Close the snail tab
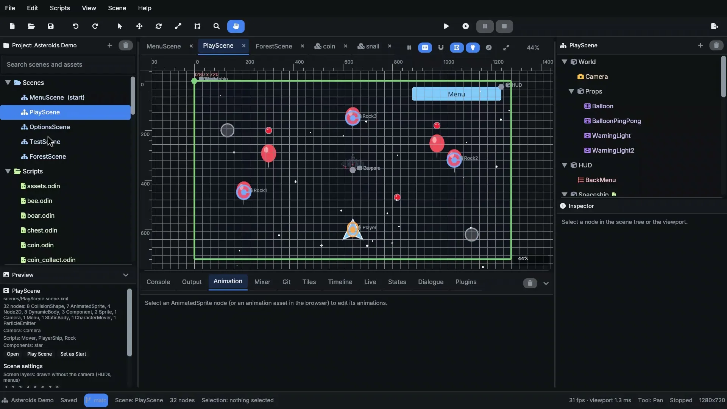 pos(390,46)
